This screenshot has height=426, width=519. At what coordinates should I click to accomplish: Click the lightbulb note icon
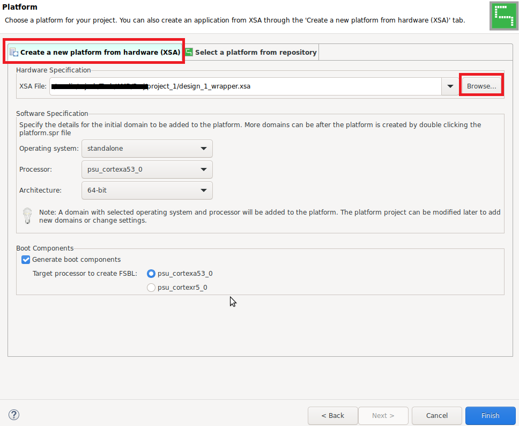(27, 216)
